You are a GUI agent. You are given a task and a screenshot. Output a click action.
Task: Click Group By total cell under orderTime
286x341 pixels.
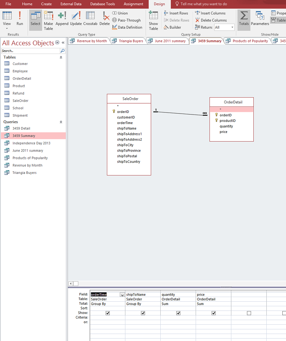pos(107,304)
